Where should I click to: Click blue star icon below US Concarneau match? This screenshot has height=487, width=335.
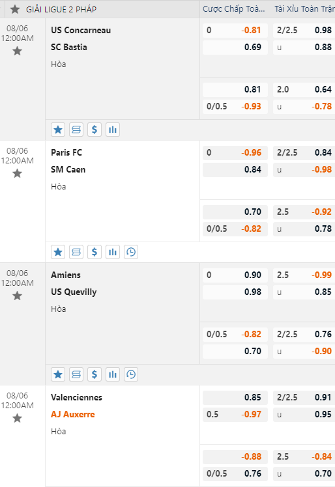coord(58,130)
